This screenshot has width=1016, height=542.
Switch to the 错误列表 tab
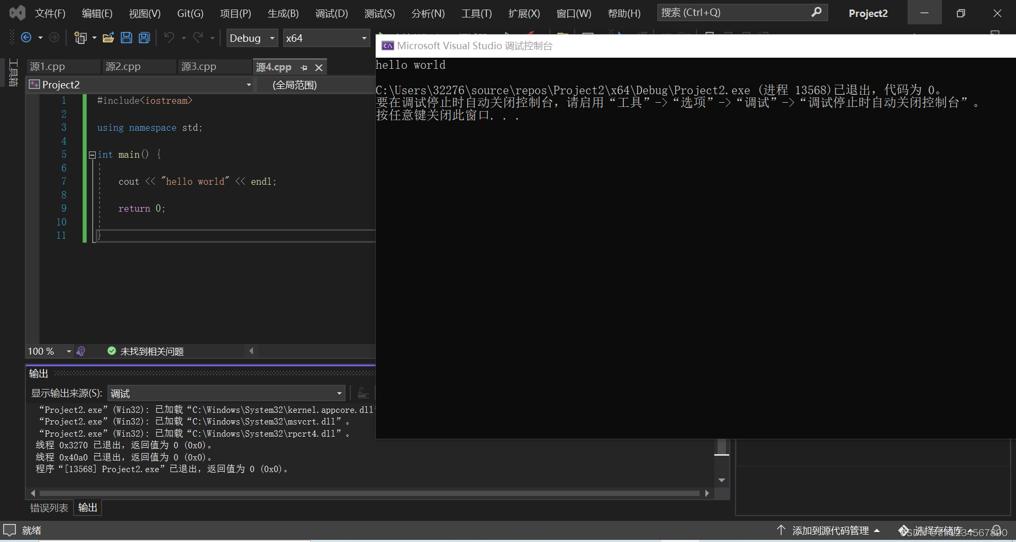tap(49, 508)
